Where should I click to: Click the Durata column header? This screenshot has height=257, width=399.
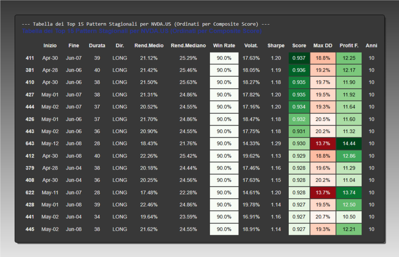97,46
